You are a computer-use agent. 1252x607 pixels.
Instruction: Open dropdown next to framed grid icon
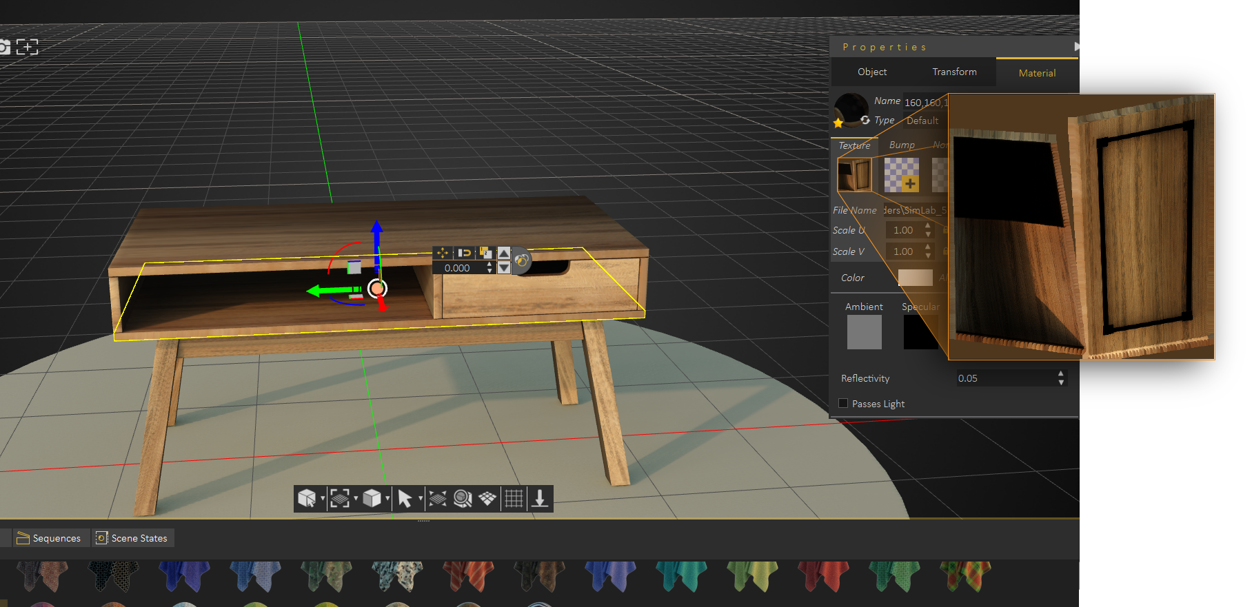[x=356, y=498]
